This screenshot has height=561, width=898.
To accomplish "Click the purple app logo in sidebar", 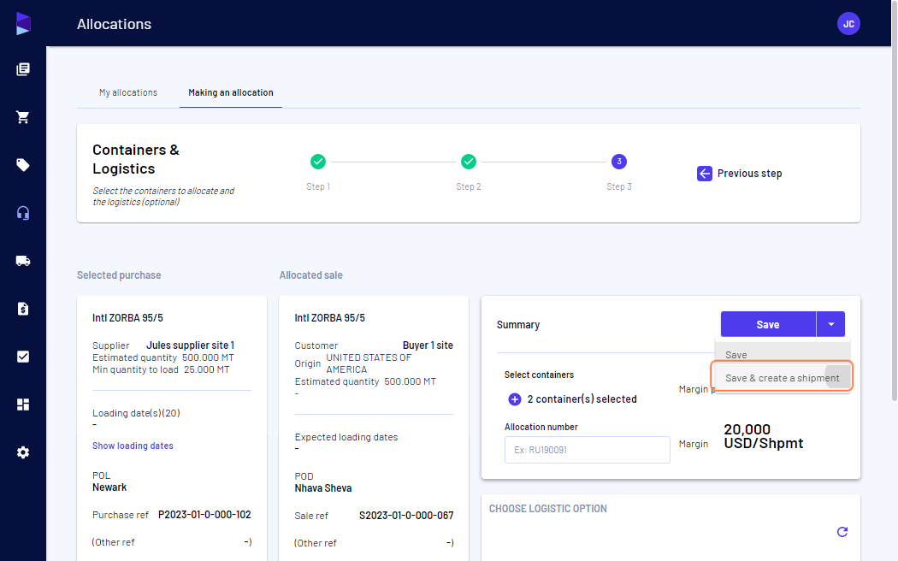I will point(23,23).
